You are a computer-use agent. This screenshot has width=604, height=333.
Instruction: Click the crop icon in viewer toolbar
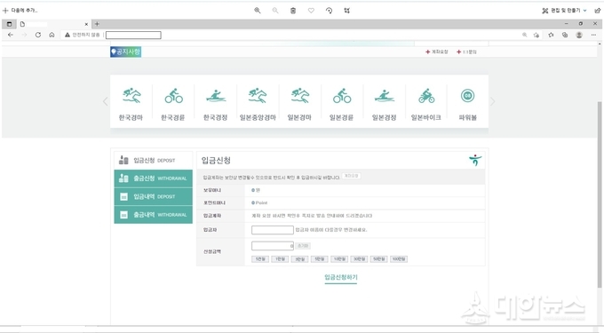pos(347,11)
